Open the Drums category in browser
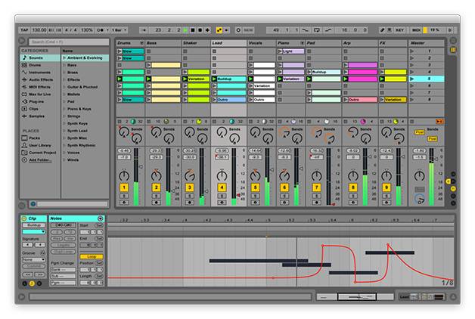This screenshot has width=475, height=319. point(36,65)
